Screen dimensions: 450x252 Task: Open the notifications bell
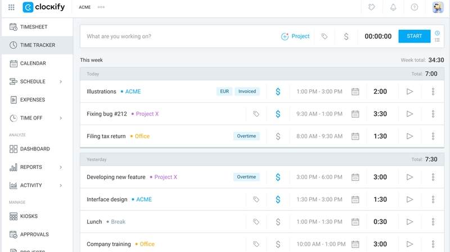pos(393,7)
